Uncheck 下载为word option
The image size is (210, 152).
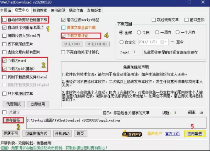4,60
